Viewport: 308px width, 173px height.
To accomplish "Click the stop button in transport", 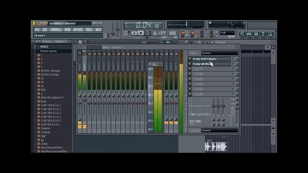I will tap(141, 33).
